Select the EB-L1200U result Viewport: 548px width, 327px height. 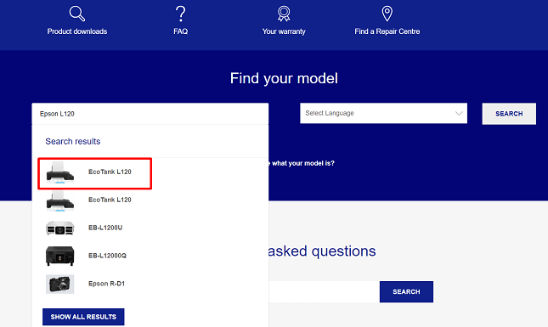105,228
